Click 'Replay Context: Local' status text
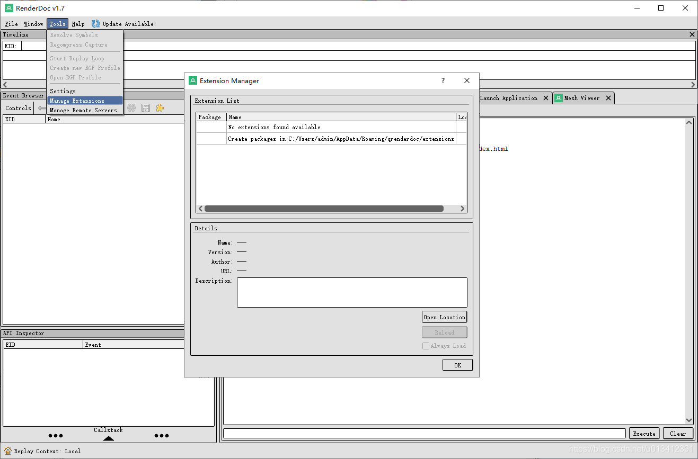 47,451
